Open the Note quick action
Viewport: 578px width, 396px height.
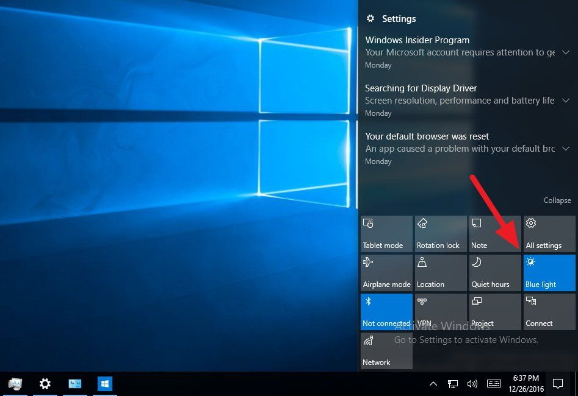(x=495, y=234)
